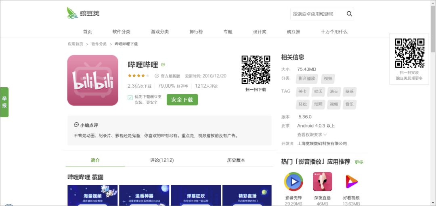
Task: Click the 安全下载 button
Action: 182,99
